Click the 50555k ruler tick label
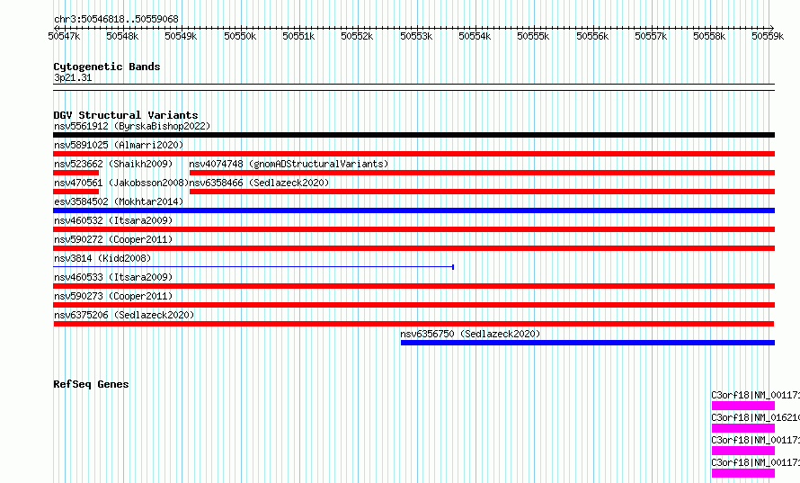 click(533, 36)
